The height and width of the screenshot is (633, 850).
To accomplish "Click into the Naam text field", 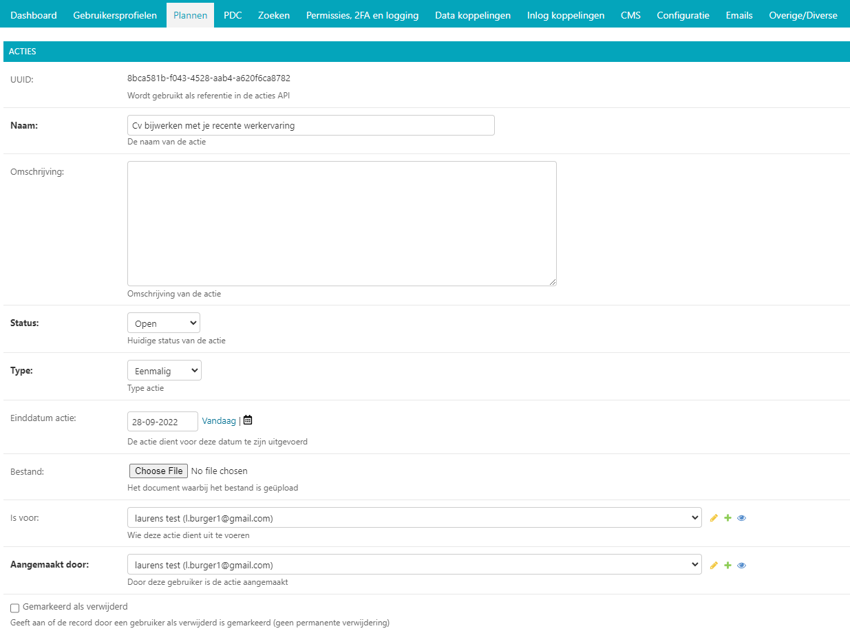I will (x=310, y=125).
